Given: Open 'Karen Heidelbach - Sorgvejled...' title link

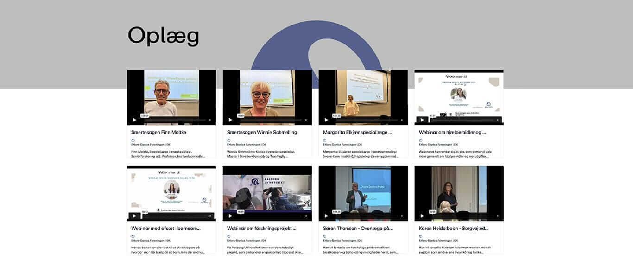Looking at the screenshot, I should (x=454, y=228).
